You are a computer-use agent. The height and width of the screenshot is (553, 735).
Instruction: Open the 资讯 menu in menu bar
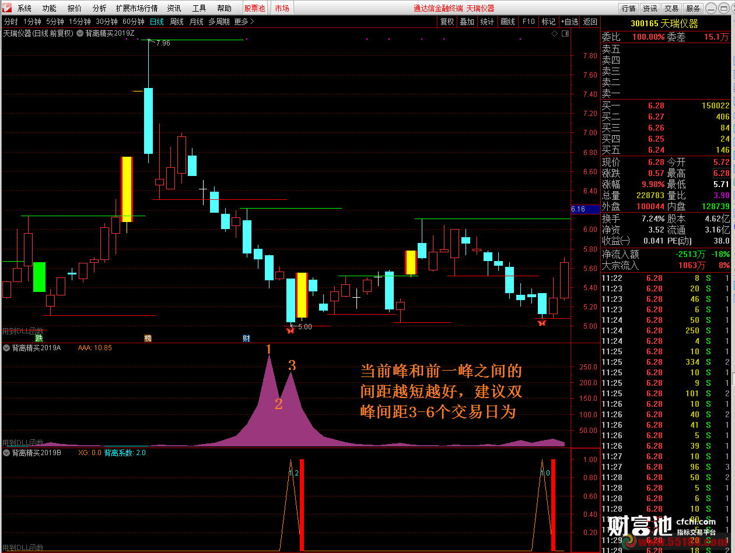pos(174,8)
